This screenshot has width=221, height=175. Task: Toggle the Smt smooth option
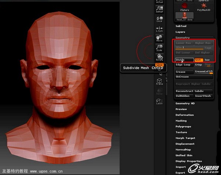199,60
